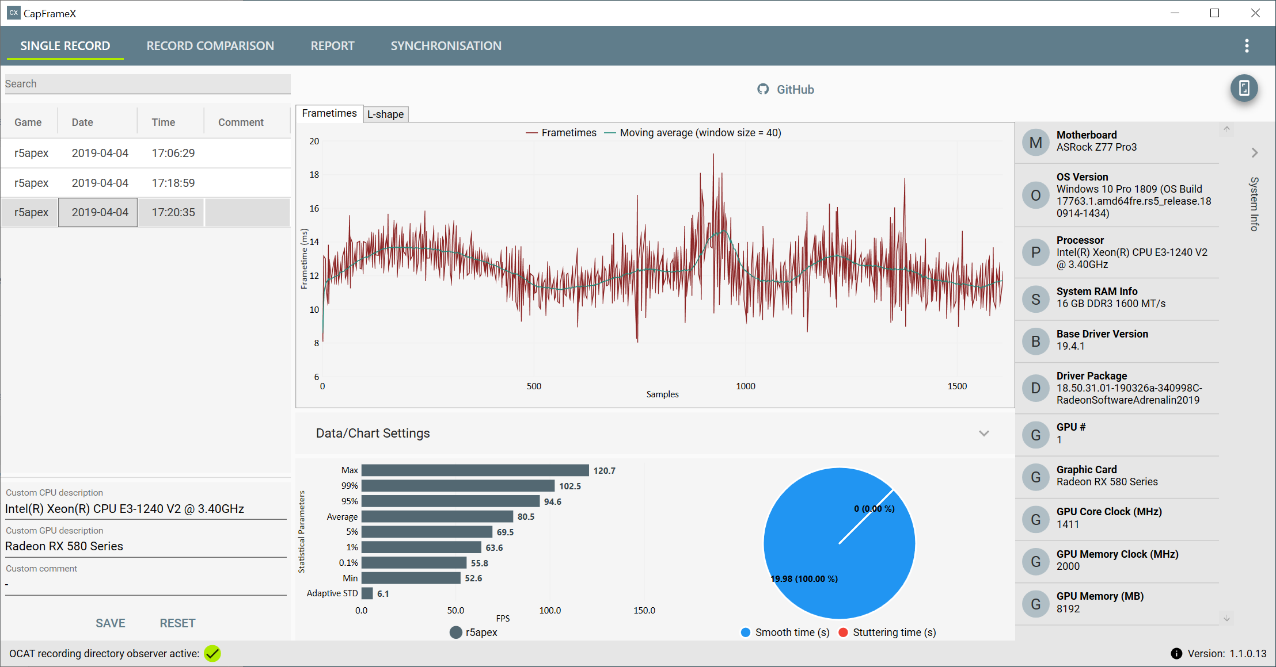Image resolution: width=1276 pixels, height=667 pixels.
Task: Open the Synchronisation tab
Action: pos(446,46)
